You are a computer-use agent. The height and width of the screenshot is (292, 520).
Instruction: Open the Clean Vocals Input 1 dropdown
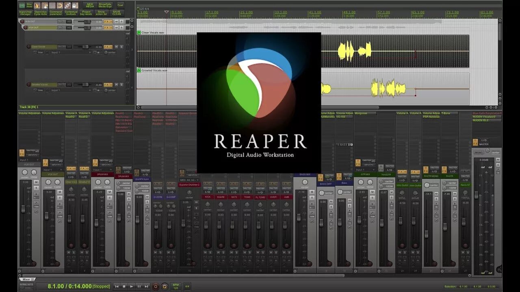tap(71, 52)
